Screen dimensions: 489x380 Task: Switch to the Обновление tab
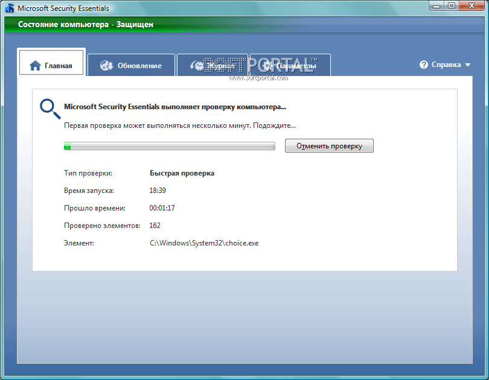[x=131, y=65]
